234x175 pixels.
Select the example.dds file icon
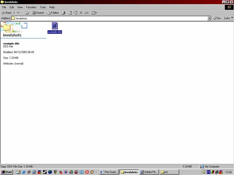click(55, 26)
